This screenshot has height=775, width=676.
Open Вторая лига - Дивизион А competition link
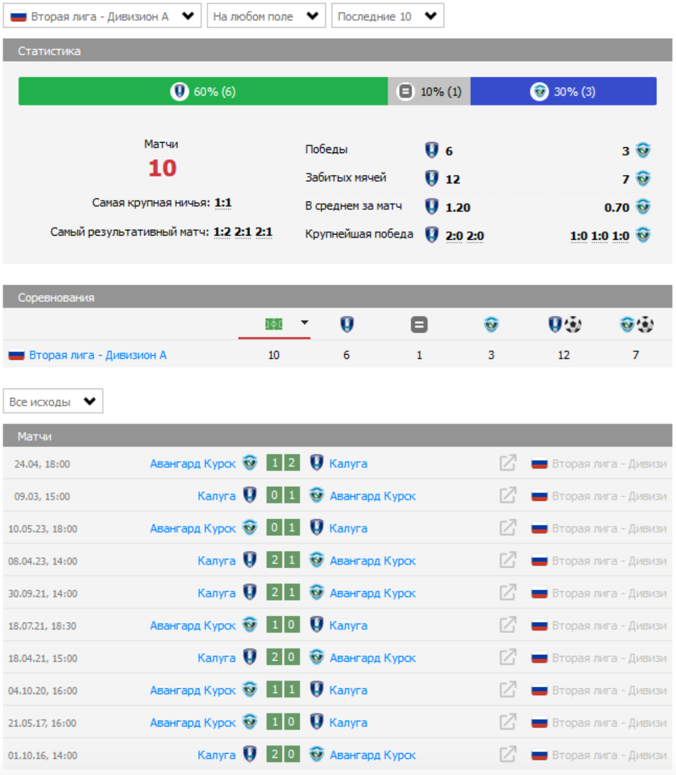tap(98, 355)
